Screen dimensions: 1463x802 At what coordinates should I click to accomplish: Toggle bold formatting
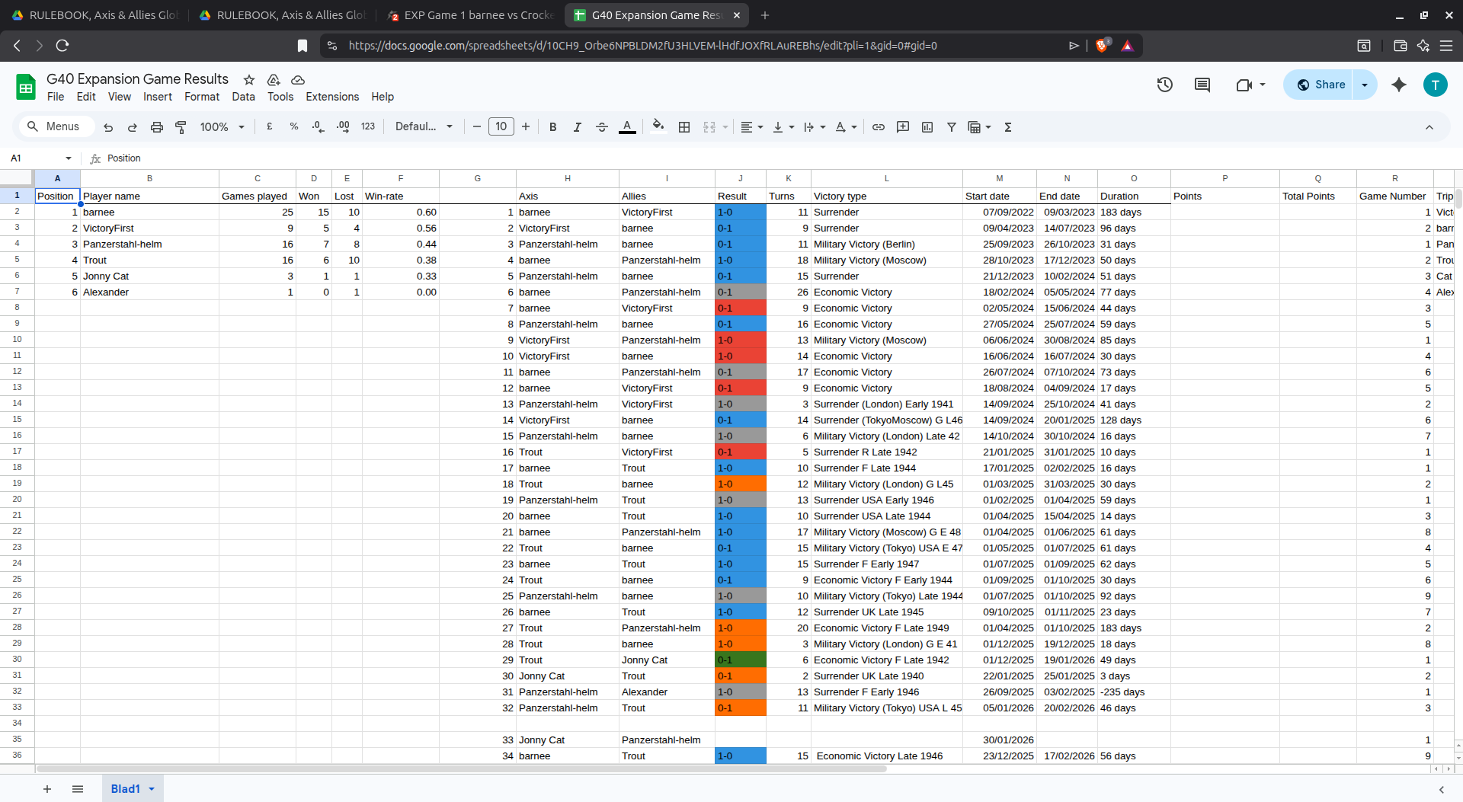click(553, 127)
